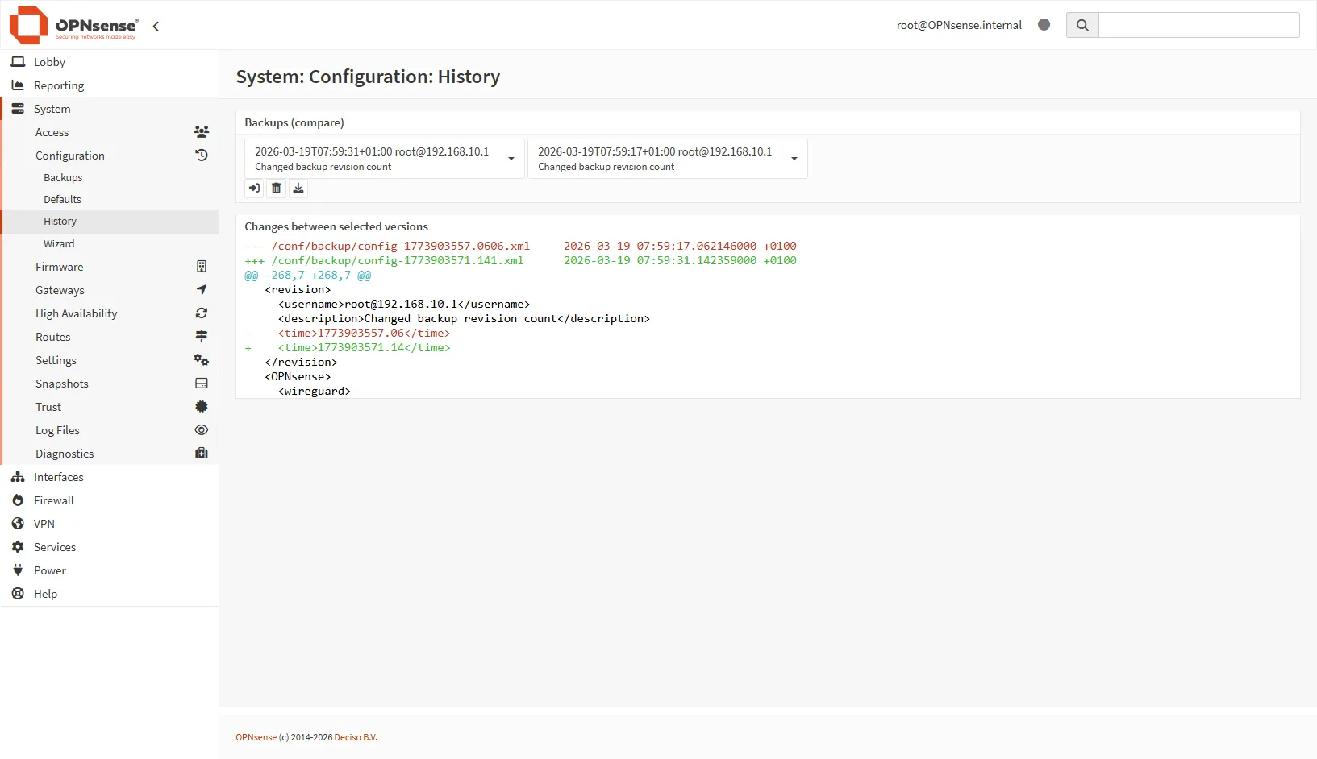Click the OPNsense logo
Screen dimensions: 1317x759
[74, 25]
